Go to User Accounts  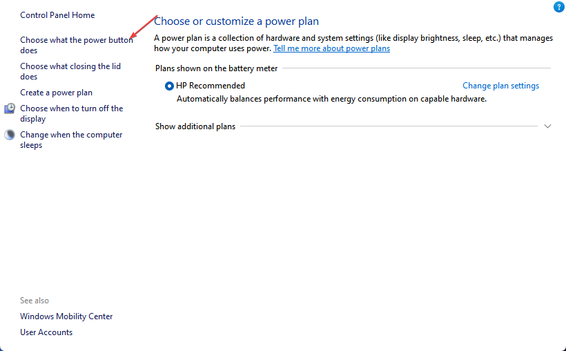point(46,332)
